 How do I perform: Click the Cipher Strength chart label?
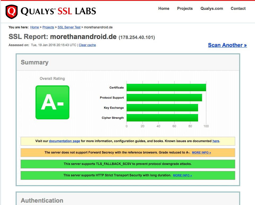pyautogui.click(x=113, y=118)
